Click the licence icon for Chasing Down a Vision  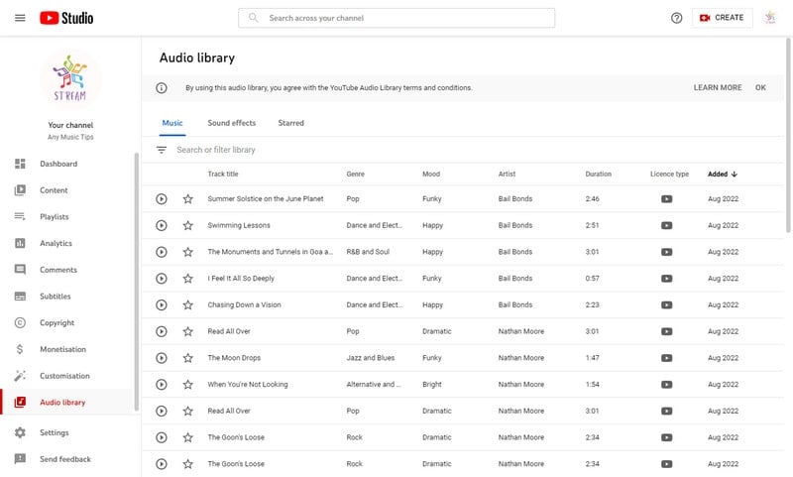pyautogui.click(x=666, y=305)
